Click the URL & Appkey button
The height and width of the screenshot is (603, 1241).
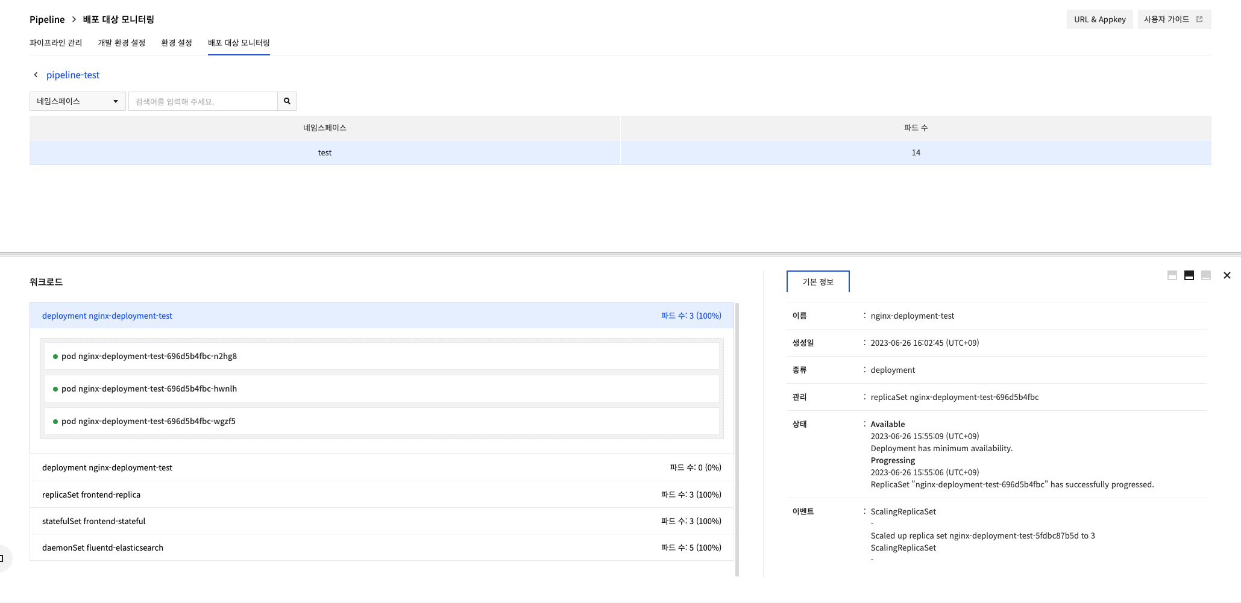pos(1099,19)
